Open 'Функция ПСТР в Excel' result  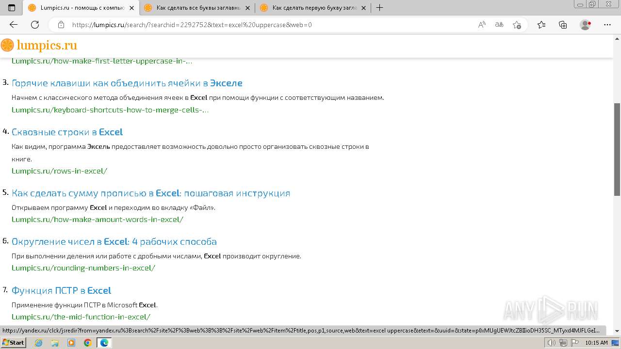(x=62, y=290)
